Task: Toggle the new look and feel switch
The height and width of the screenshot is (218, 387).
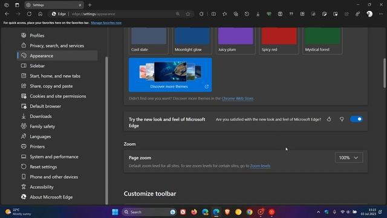Action: (356, 119)
